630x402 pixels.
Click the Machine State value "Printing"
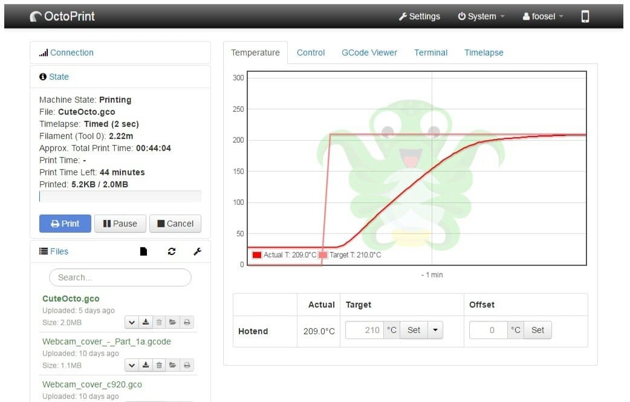pyautogui.click(x=115, y=100)
